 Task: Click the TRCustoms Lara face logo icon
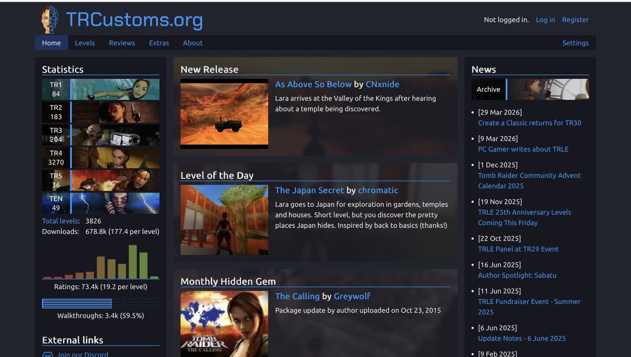[50, 20]
